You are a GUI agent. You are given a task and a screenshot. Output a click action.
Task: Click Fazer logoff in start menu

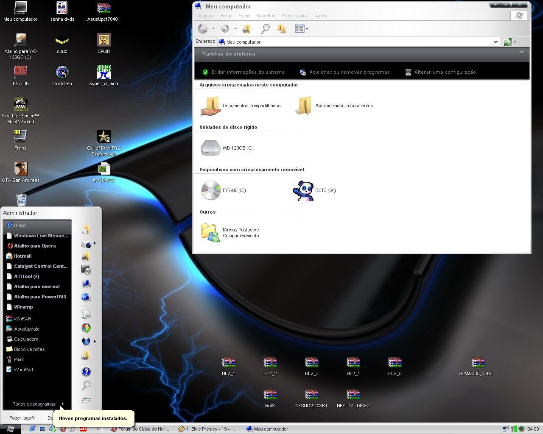[x=22, y=418]
